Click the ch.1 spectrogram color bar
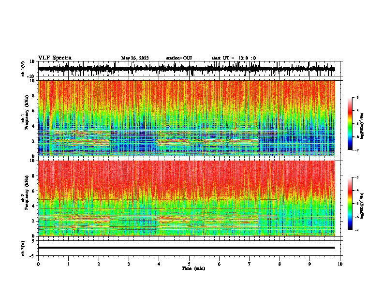The width and height of the screenshot is (383, 296). click(350, 124)
